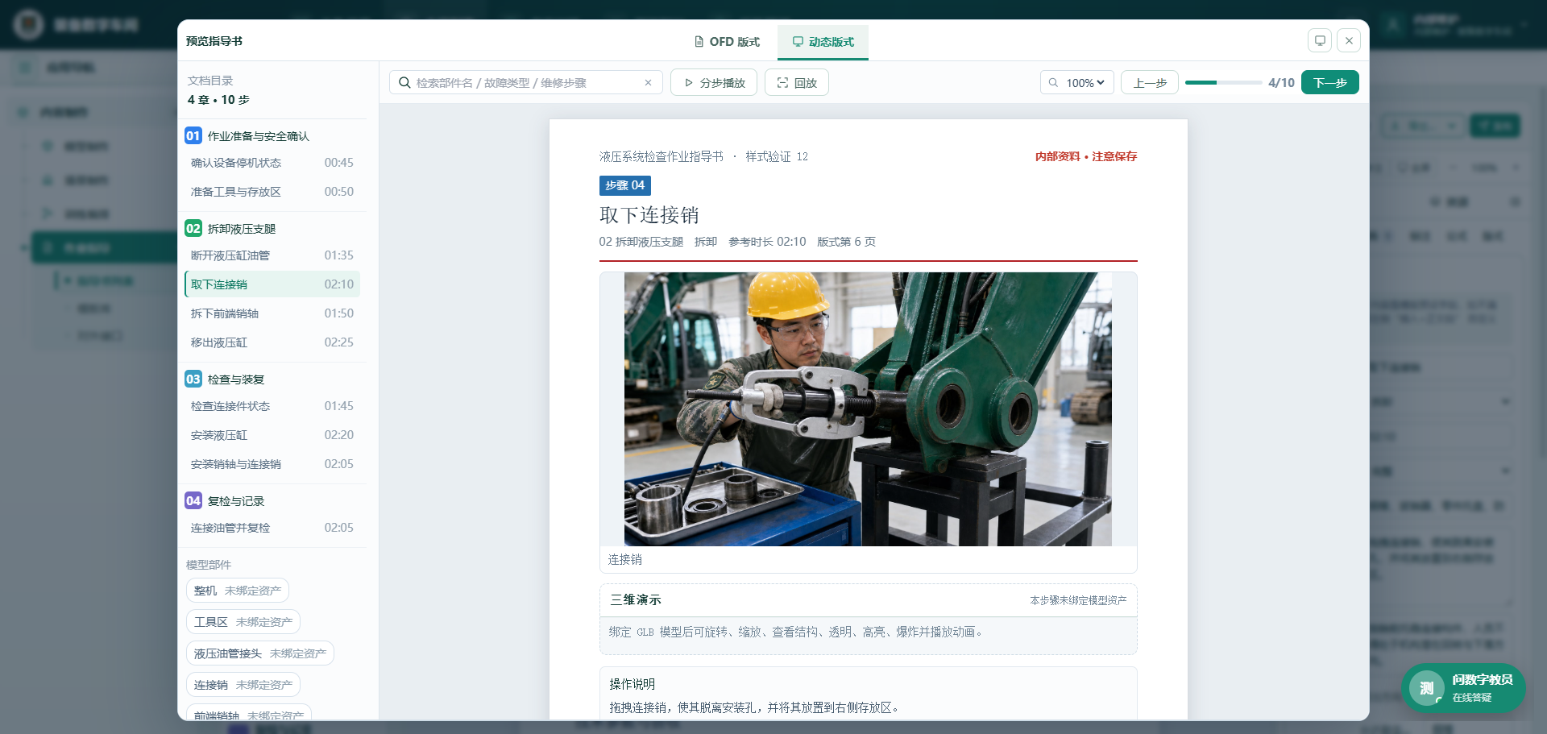Click the 三维演示 section heading

pos(636,600)
